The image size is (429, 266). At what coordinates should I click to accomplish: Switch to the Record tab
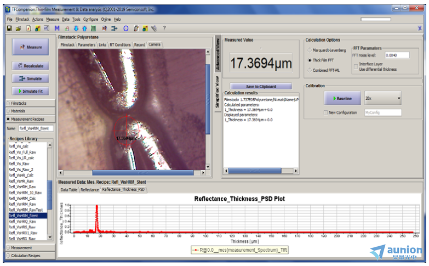coord(140,45)
